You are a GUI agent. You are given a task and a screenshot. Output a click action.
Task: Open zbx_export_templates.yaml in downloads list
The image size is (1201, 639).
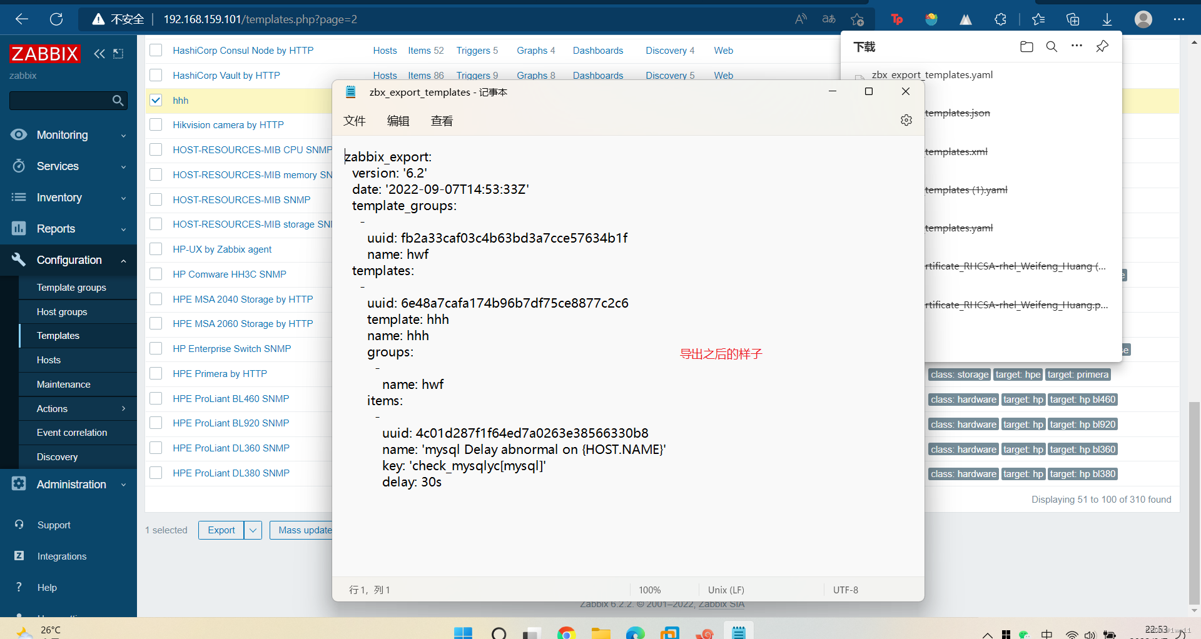coord(932,75)
